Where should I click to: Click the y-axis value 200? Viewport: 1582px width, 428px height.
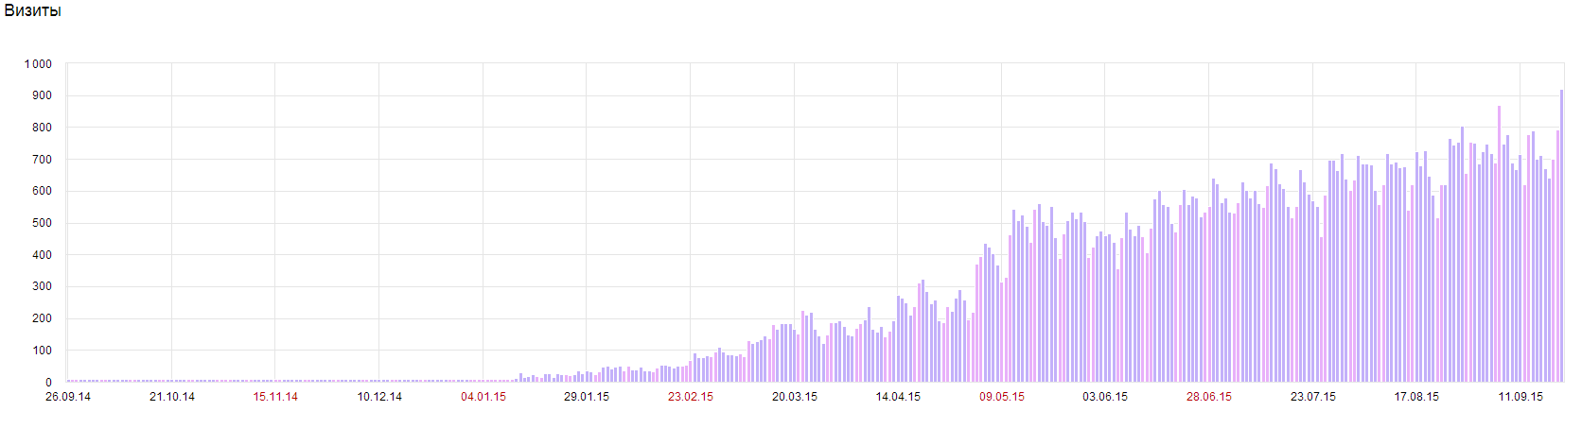click(42, 318)
